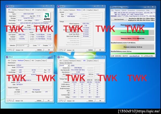The height and width of the screenshot is (114, 161).
Task: Open Caches tab in the Mainboard-tab window
Action: tap(14, 61)
